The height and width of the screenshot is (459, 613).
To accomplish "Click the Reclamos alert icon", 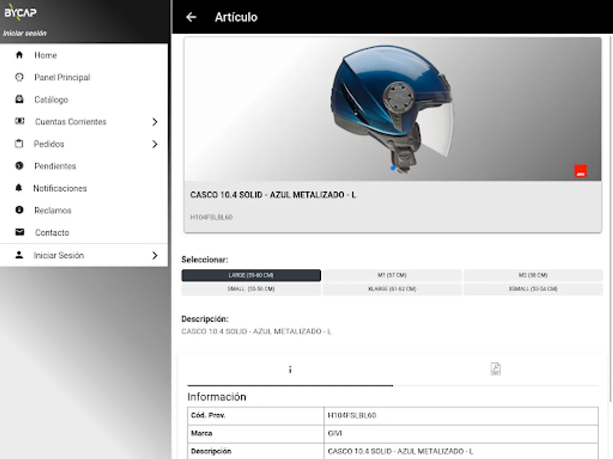I will [19, 210].
